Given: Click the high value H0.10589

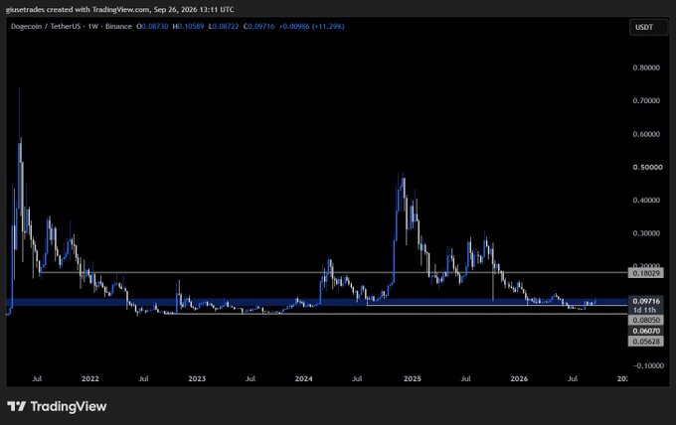Looking at the screenshot, I should point(188,26).
